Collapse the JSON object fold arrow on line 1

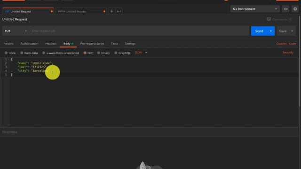point(8,59)
